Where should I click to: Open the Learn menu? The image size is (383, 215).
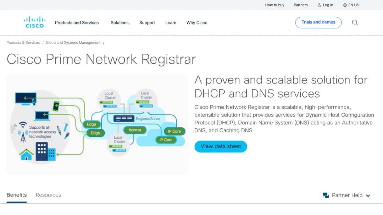171,23
